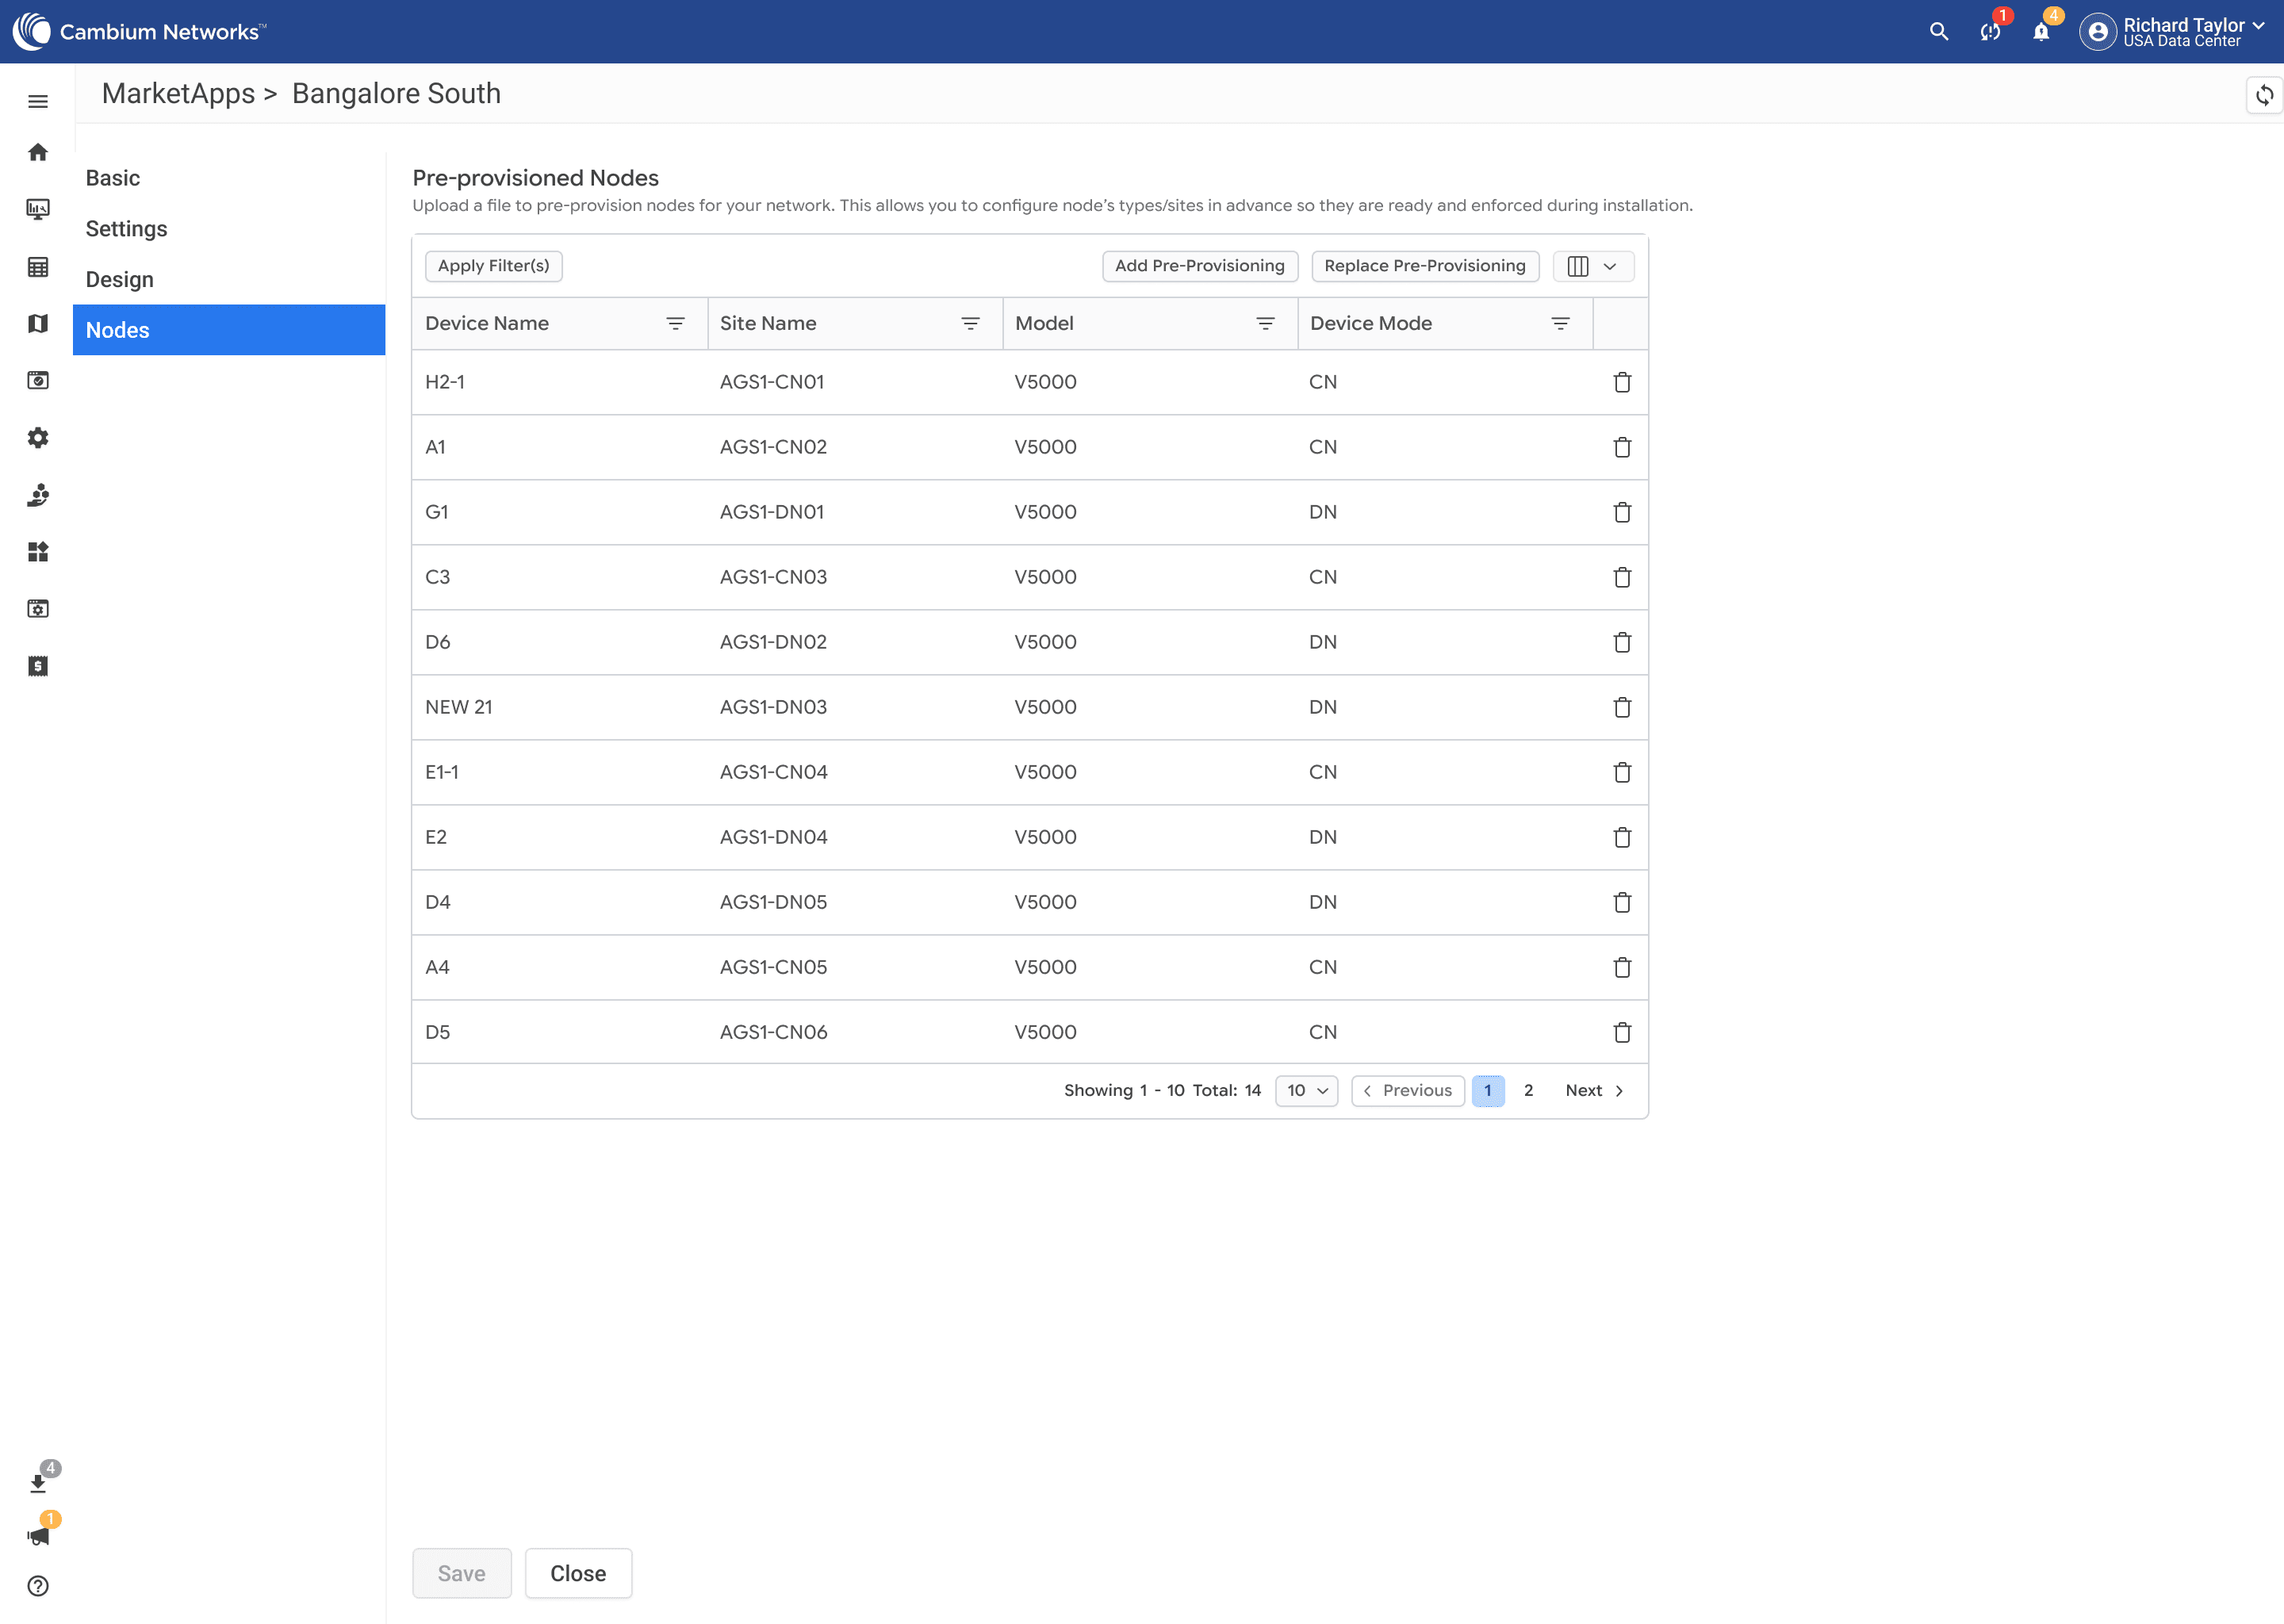Viewport: 2284px width, 1624px height.
Task: Go to the Next page
Action: pos(1594,1090)
